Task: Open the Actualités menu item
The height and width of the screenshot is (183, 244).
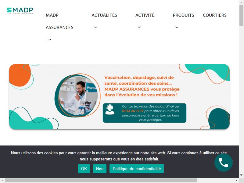Action: 104,15
